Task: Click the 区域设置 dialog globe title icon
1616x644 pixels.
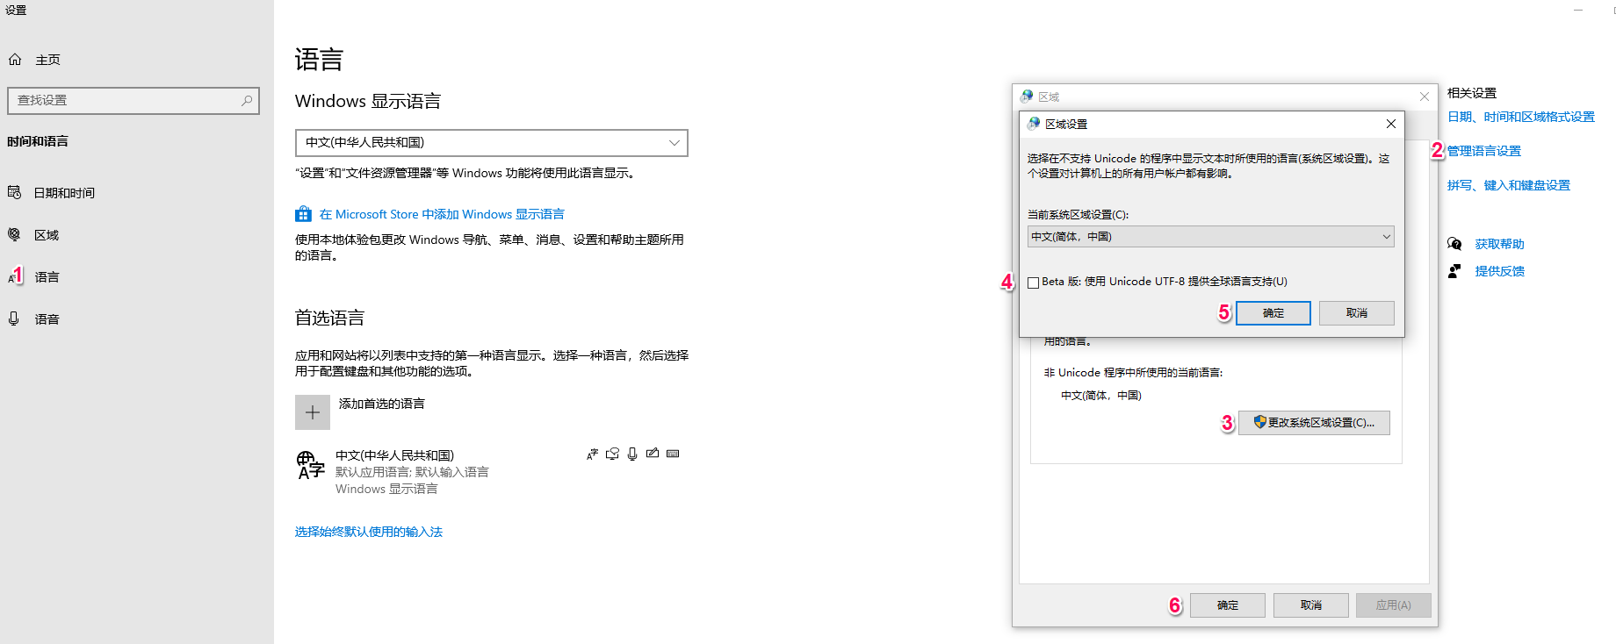Action: (1034, 124)
